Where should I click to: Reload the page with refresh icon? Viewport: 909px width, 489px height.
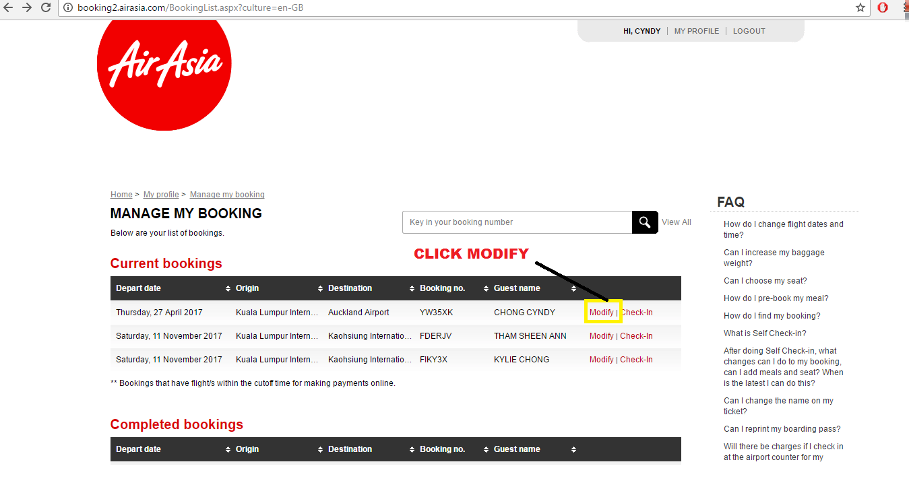point(46,7)
